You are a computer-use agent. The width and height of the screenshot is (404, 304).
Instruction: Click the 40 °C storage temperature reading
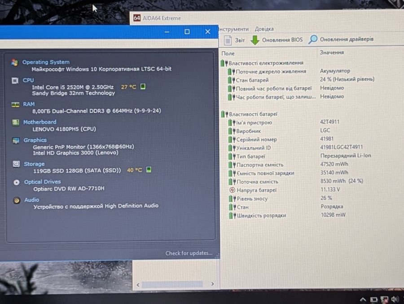pyautogui.click(x=135, y=170)
